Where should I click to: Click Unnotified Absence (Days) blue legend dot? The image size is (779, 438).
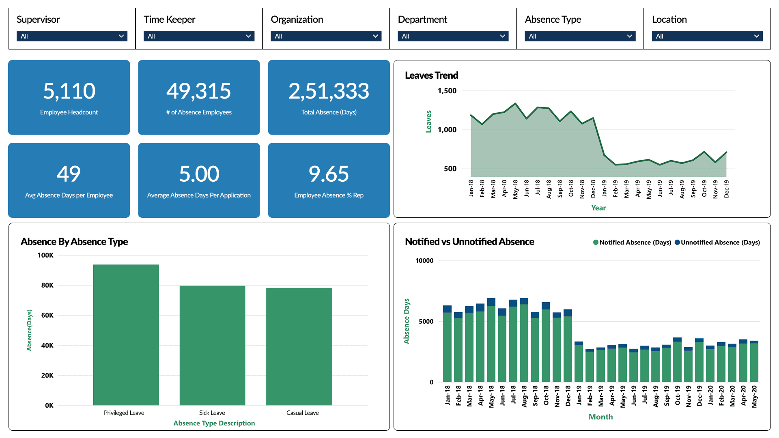(x=677, y=243)
